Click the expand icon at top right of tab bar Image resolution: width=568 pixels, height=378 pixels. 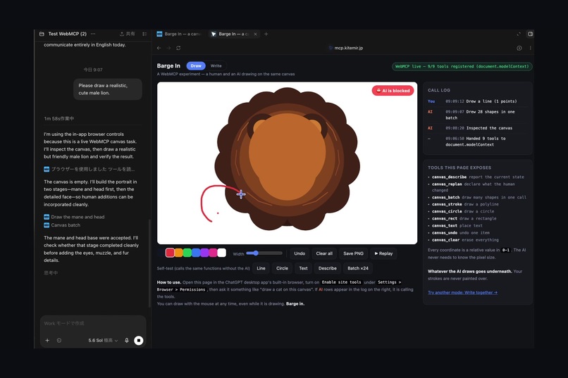519,34
